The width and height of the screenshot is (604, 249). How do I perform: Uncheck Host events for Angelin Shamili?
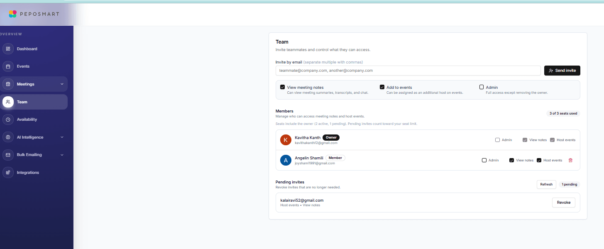point(539,160)
